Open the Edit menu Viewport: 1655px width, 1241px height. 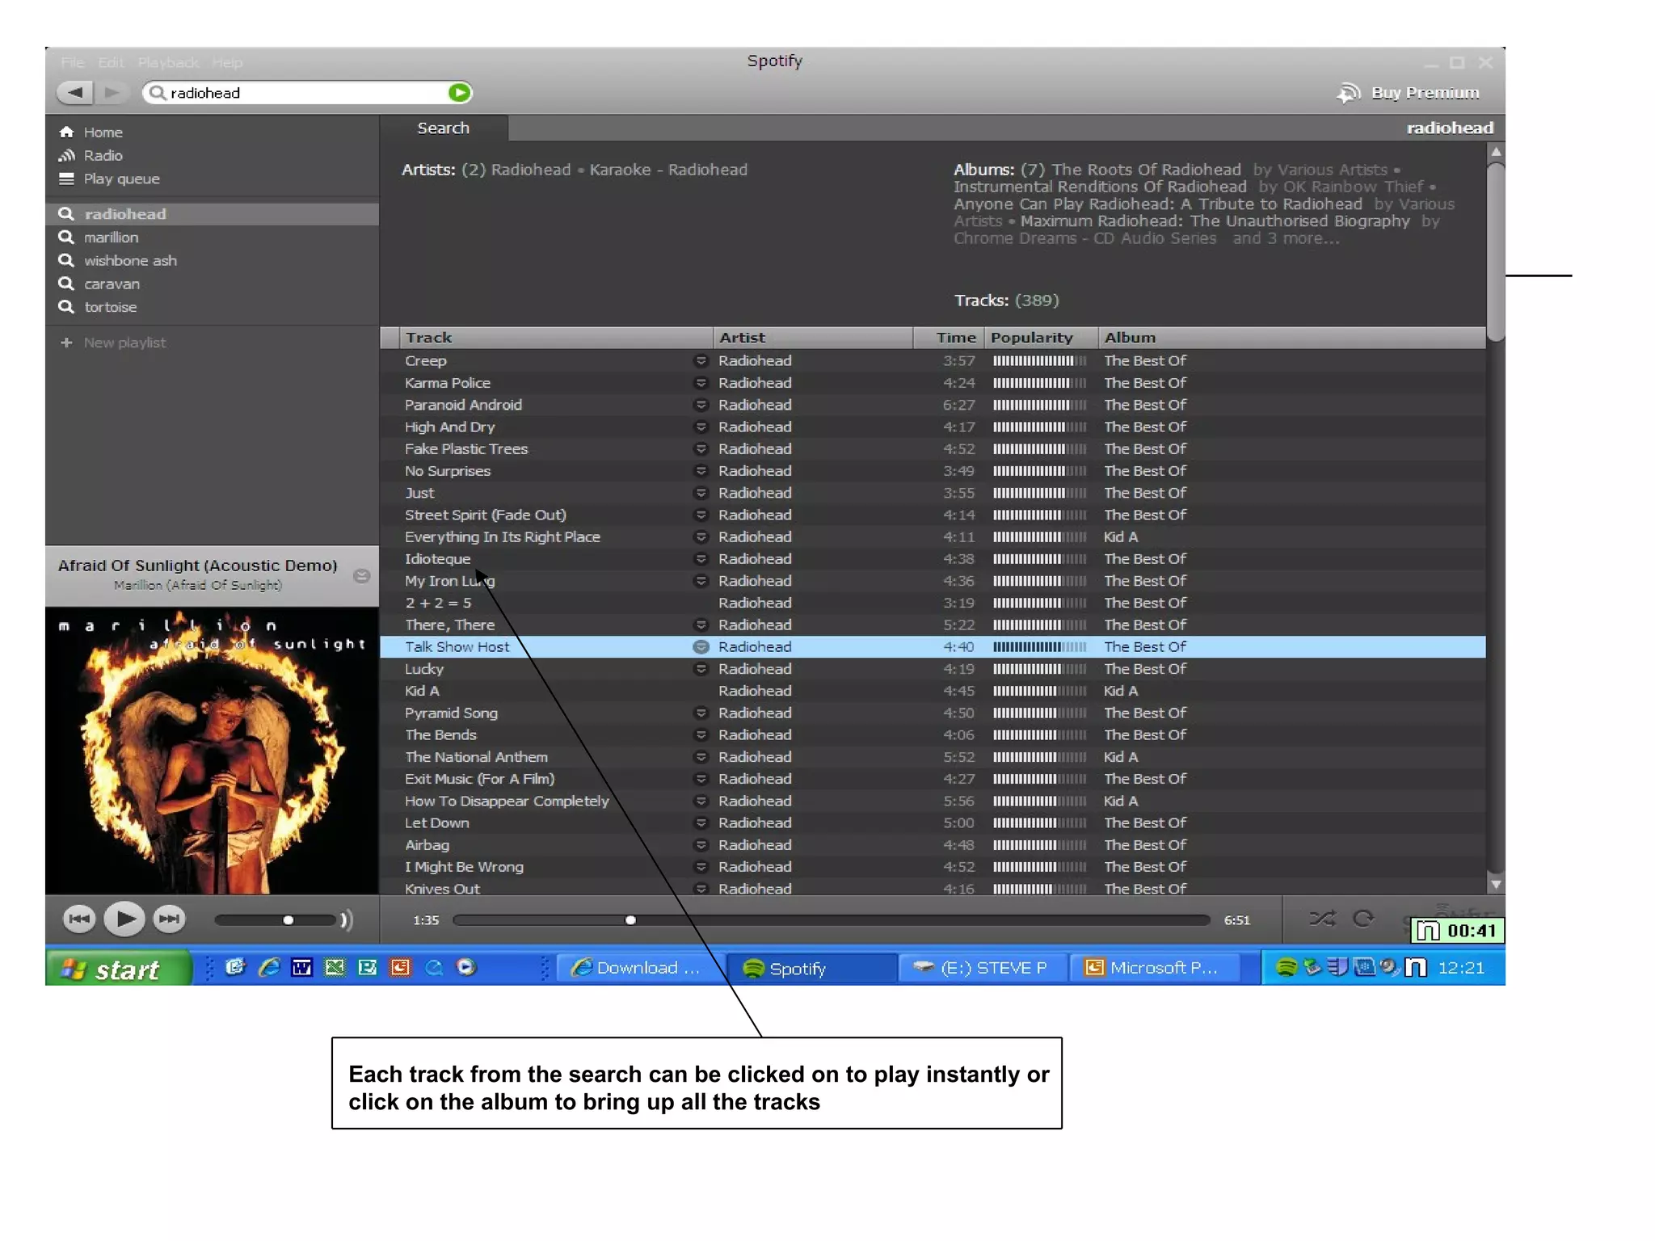[x=112, y=62]
